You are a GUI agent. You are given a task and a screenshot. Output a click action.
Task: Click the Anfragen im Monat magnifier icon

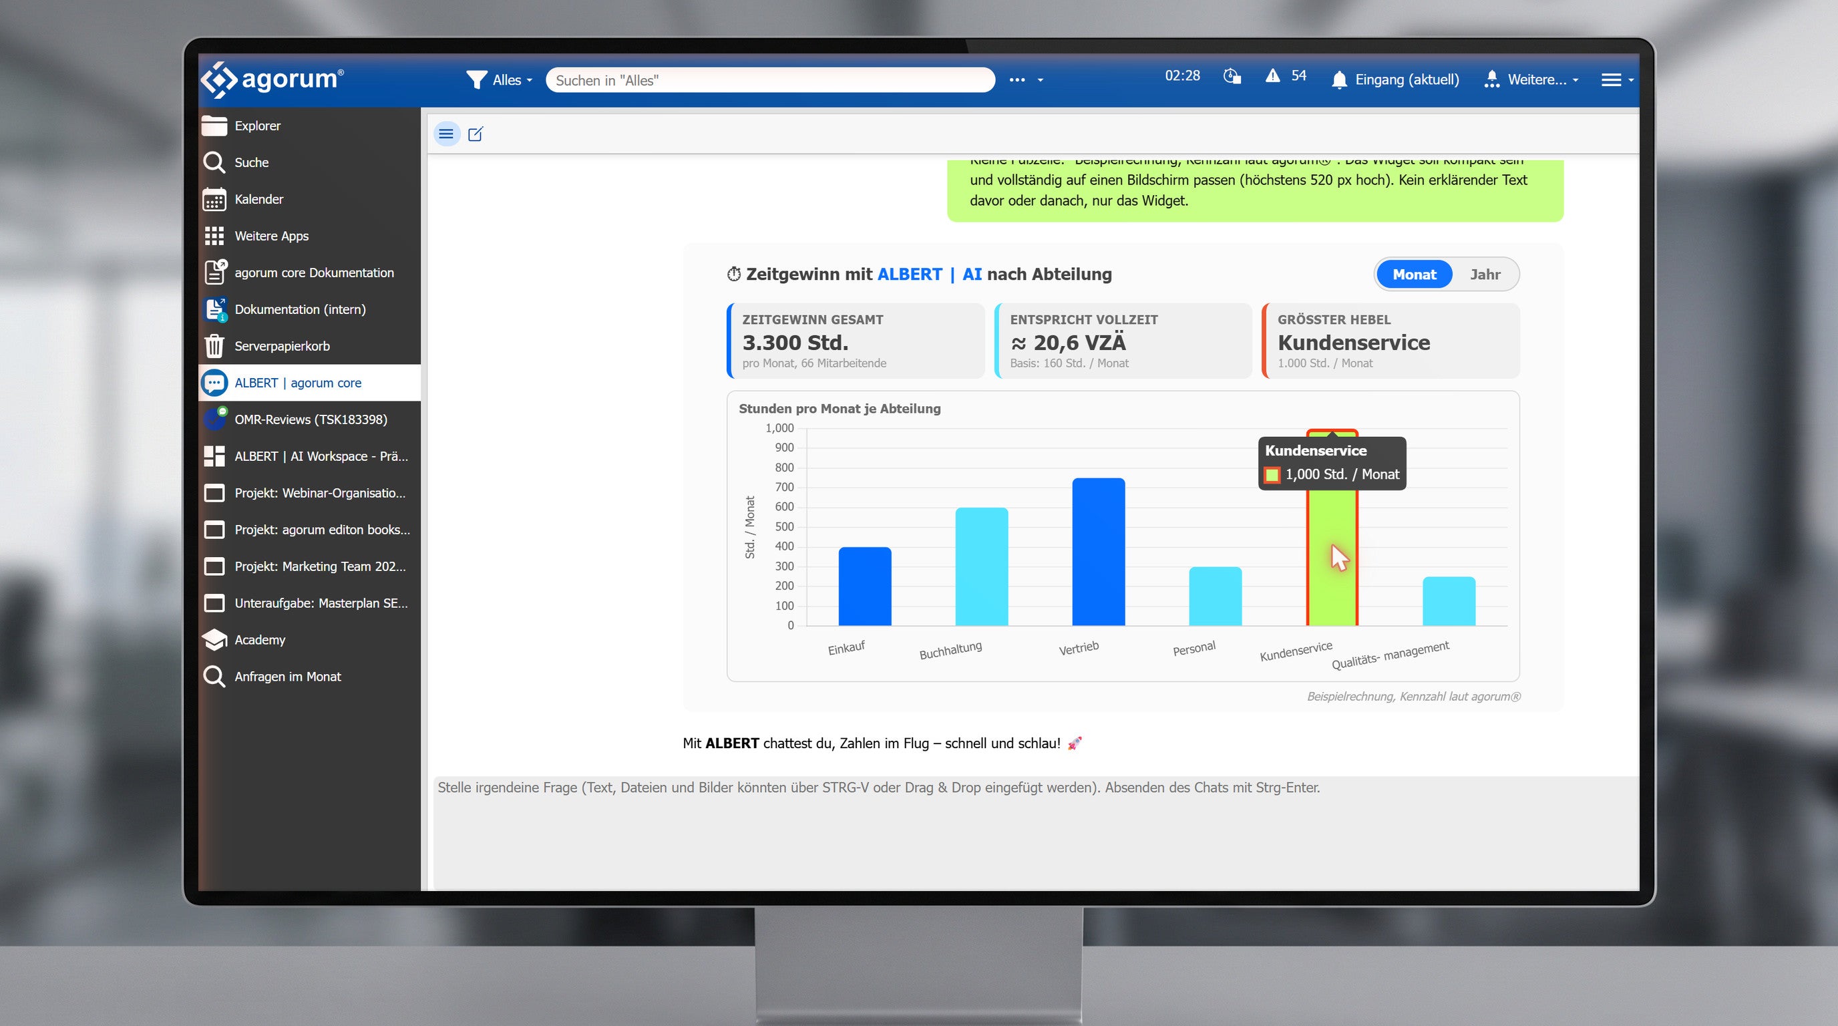tap(214, 677)
